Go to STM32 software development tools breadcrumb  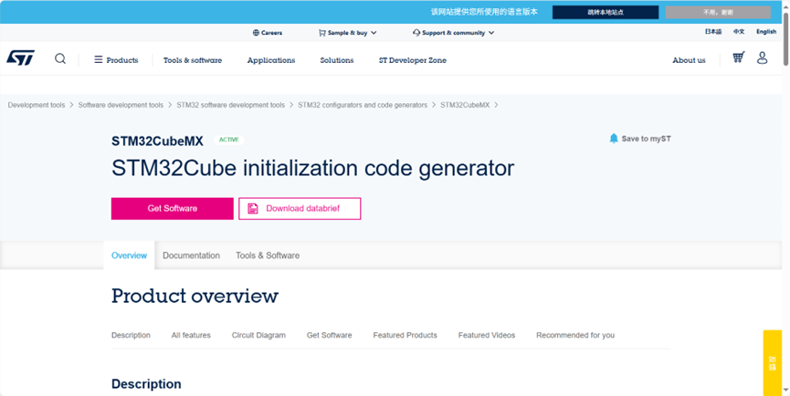point(231,105)
